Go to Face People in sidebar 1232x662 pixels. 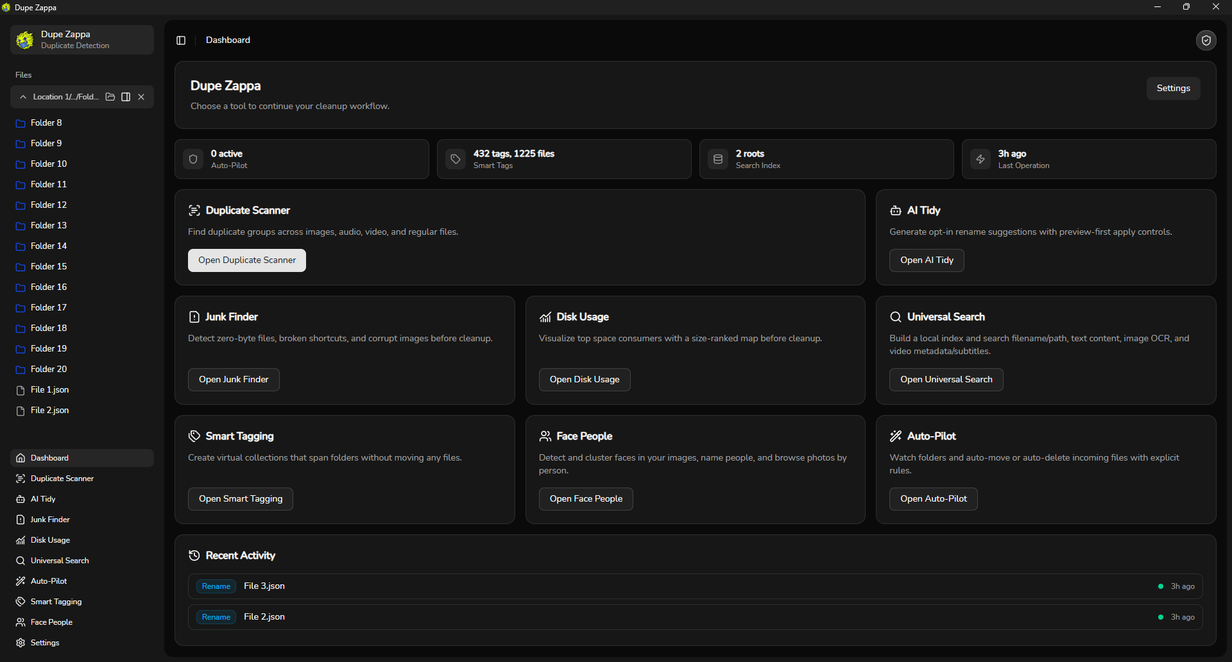[x=82, y=622]
